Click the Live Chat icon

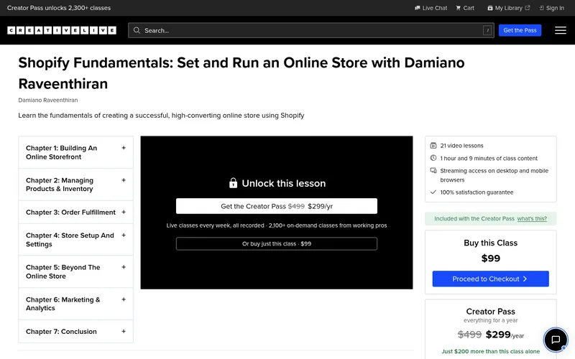(418, 8)
